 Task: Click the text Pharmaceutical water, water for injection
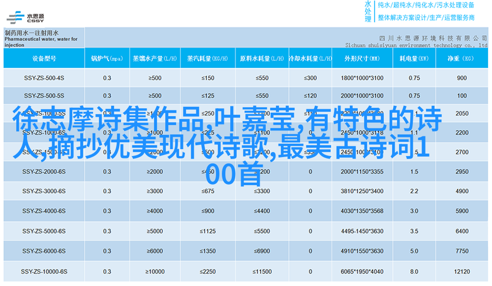point(41,42)
